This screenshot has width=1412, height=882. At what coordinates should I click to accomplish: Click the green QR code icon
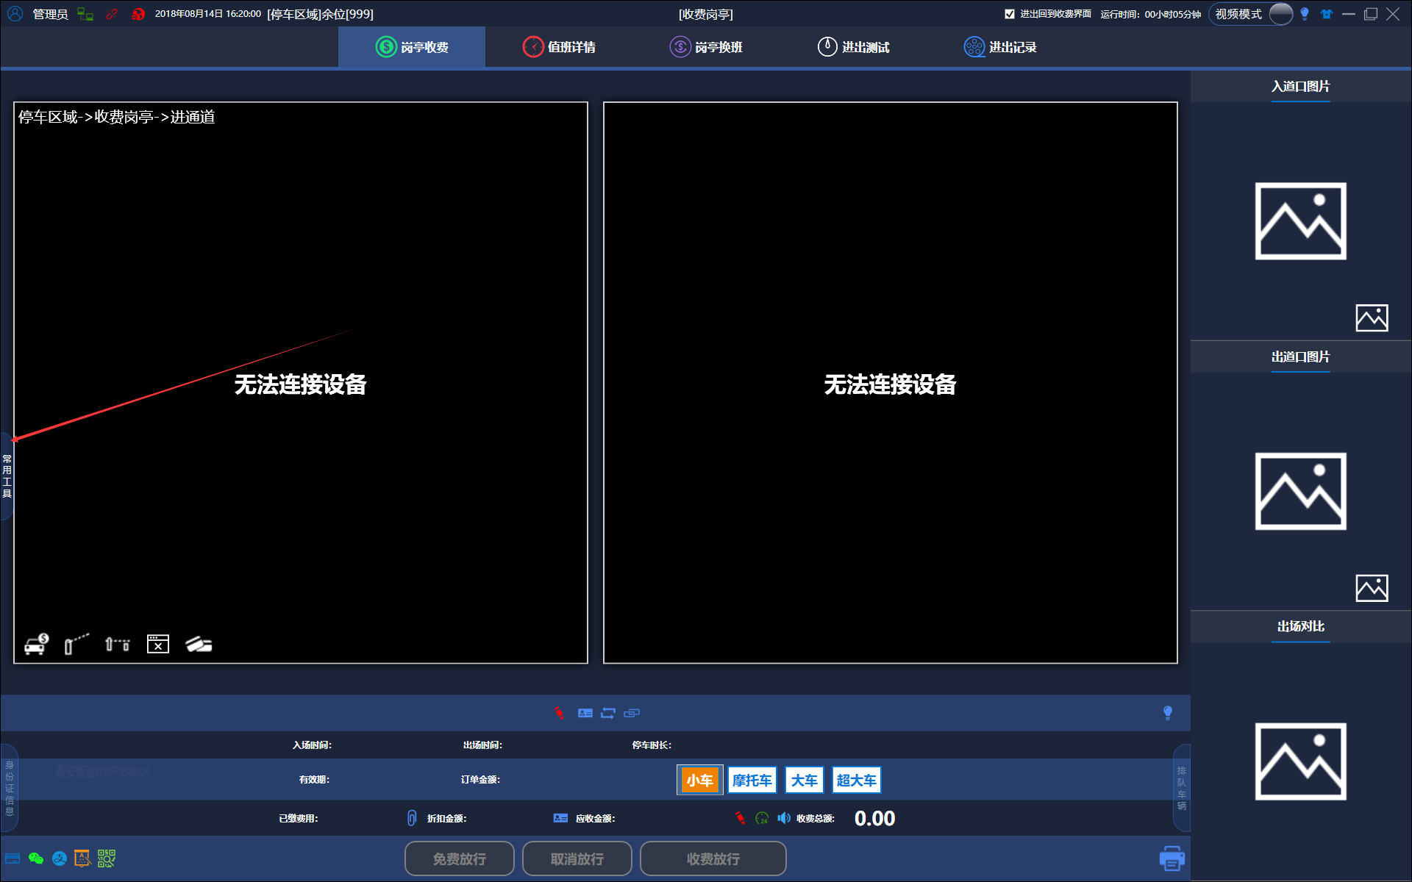(x=107, y=858)
